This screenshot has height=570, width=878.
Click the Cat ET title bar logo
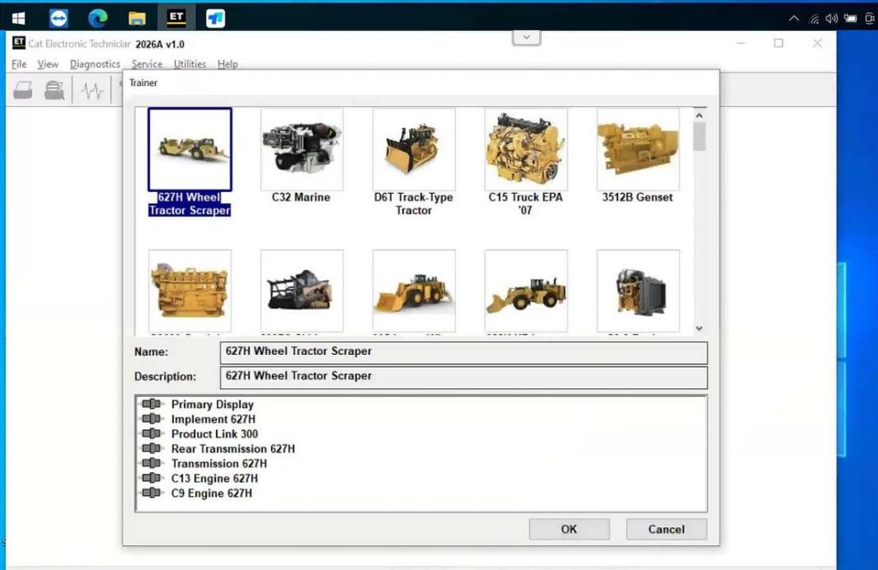(x=19, y=43)
